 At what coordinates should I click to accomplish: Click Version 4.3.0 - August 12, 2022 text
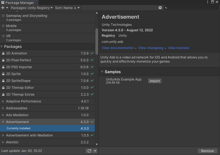[x=127, y=30]
